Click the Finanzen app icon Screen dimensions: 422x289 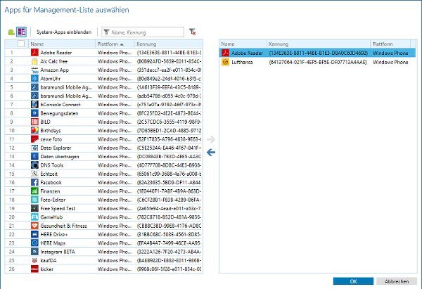point(34,191)
